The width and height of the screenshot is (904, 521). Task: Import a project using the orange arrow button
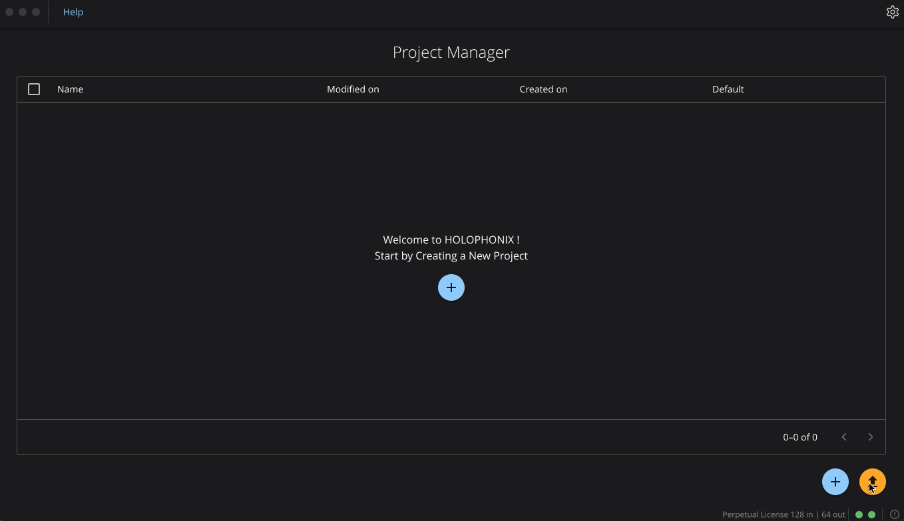point(873,482)
